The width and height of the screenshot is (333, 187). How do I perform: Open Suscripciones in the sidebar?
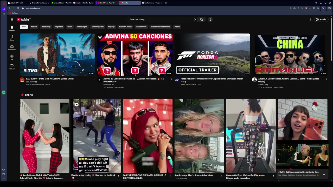coord(12,48)
